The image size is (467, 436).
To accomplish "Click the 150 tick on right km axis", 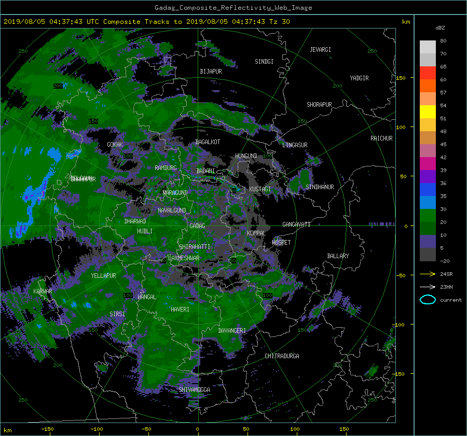I will click(401, 78).
